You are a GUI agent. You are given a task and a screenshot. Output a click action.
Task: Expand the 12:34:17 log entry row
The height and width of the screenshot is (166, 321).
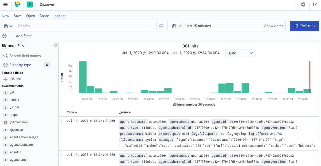point(62,121)
